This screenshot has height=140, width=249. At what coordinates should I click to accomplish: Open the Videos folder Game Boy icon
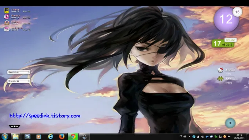coord(7,11)
